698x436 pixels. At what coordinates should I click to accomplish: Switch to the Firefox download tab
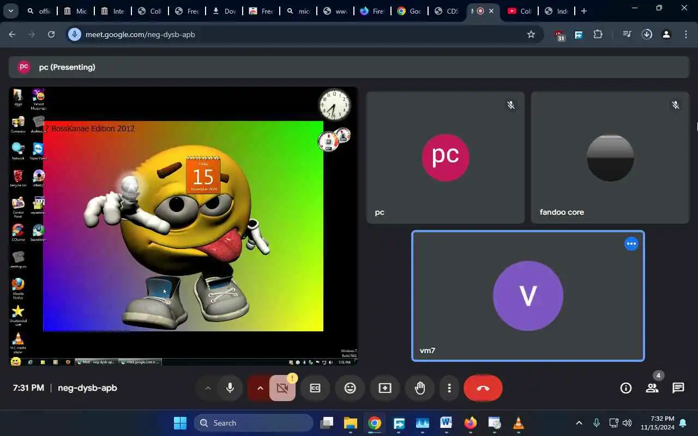[x=372, y=11]
